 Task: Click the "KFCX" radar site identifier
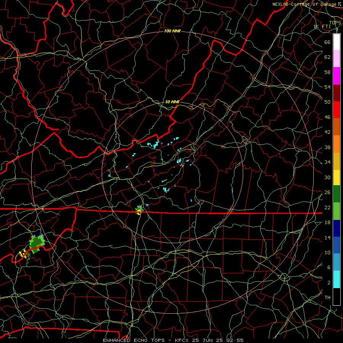pos(183,340)
